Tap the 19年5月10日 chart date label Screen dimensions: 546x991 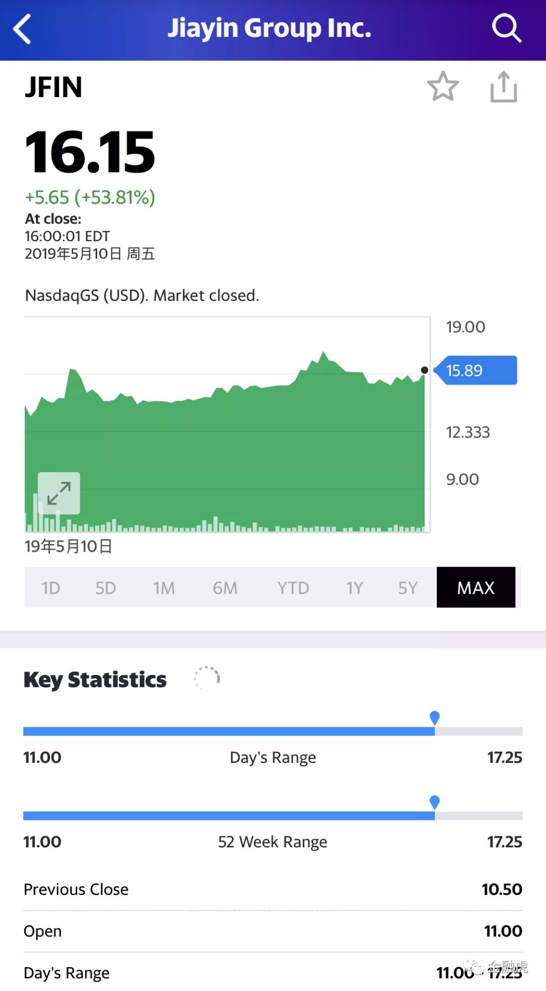coord(68,546)
